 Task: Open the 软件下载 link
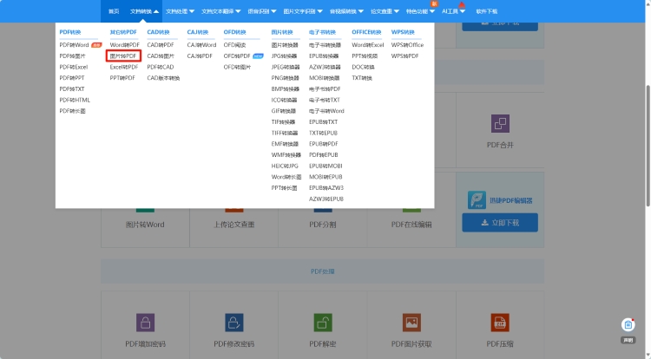point(487,11)
